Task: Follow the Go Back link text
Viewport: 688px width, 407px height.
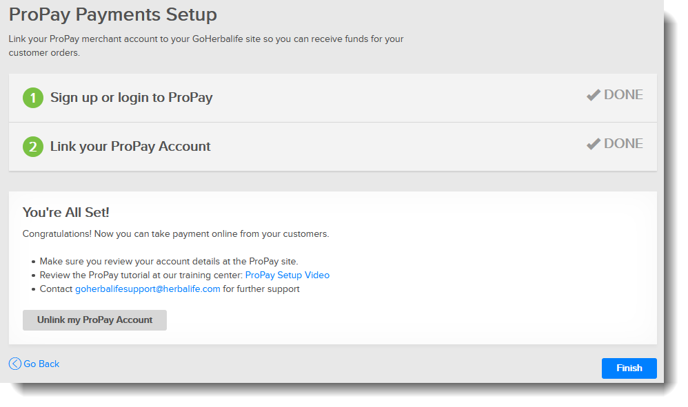Action: [x=41, y=364]
